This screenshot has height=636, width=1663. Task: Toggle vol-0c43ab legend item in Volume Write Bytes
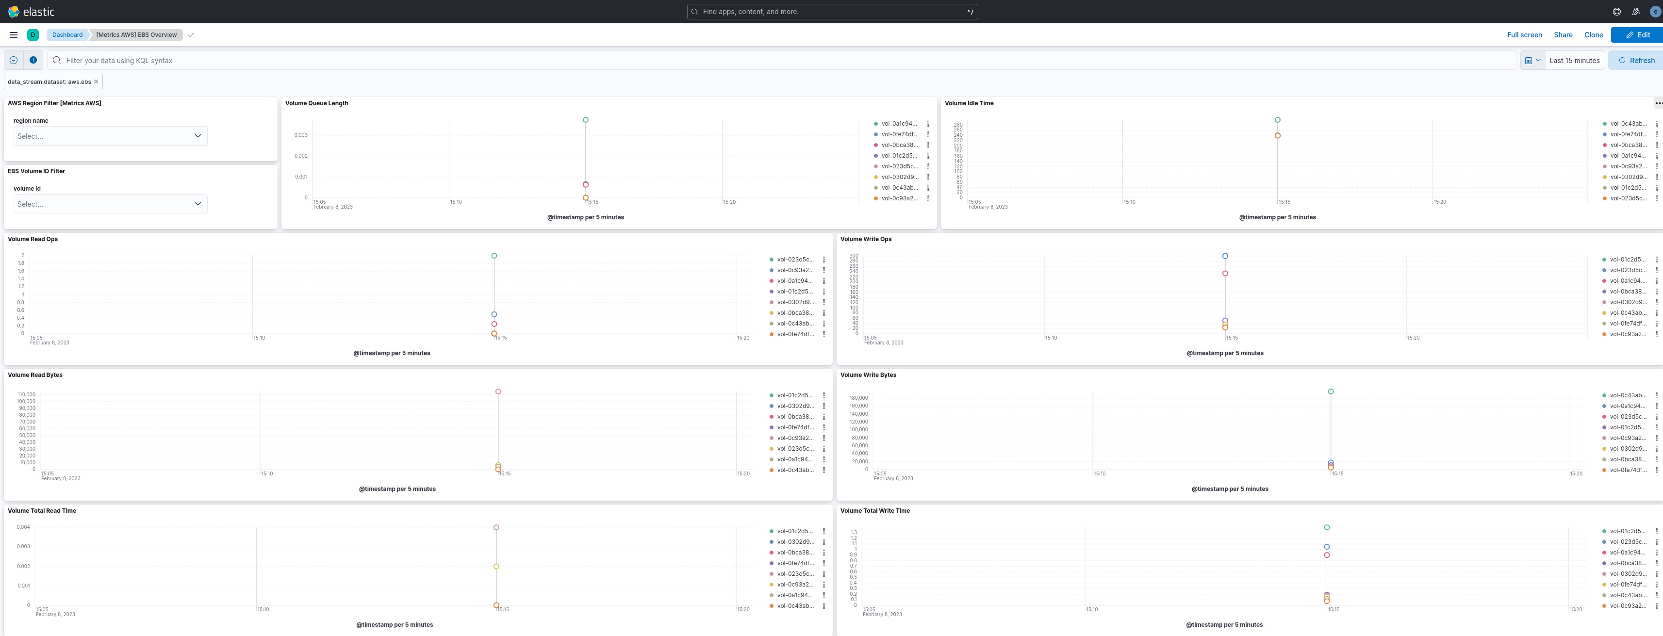click(x=1628, y=395)
